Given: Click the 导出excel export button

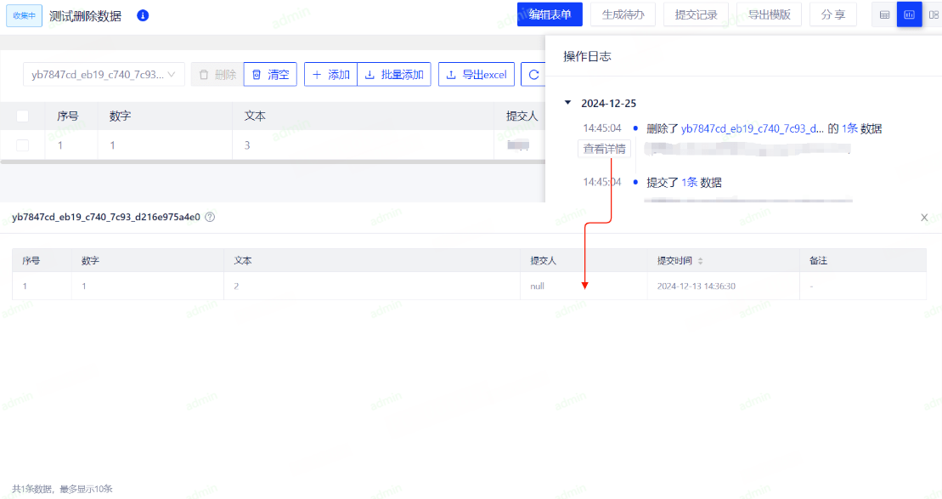Looking at the screenshot, I should pos(476,75).
